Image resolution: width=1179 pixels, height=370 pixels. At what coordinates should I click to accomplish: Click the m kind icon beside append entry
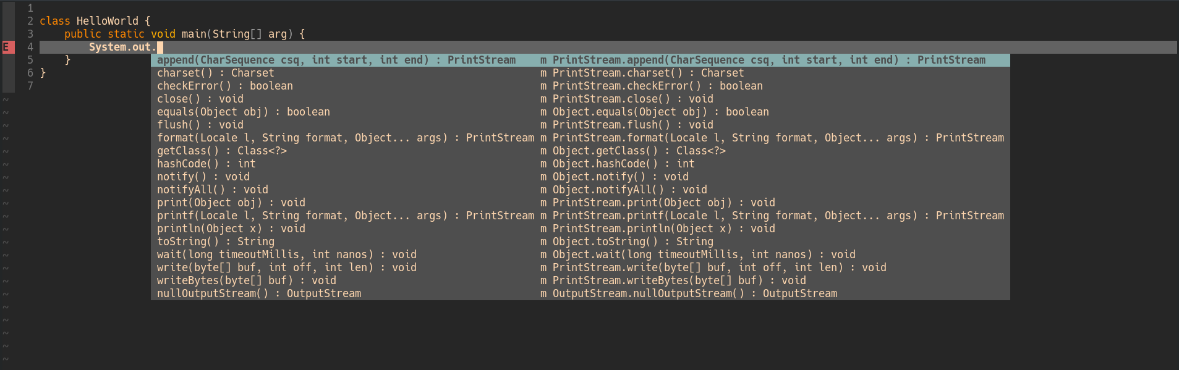click(543, 59)
